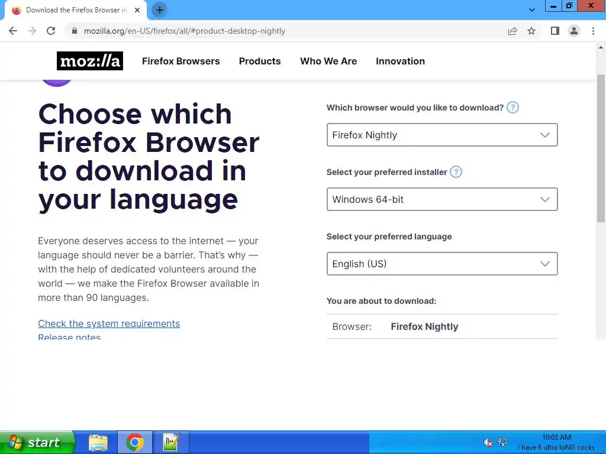The image size is (606, 454).
Task: Open the Windows Start button
Action: click(37, 442)
